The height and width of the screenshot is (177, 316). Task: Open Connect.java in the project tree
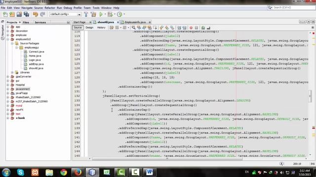pos(36,52)
